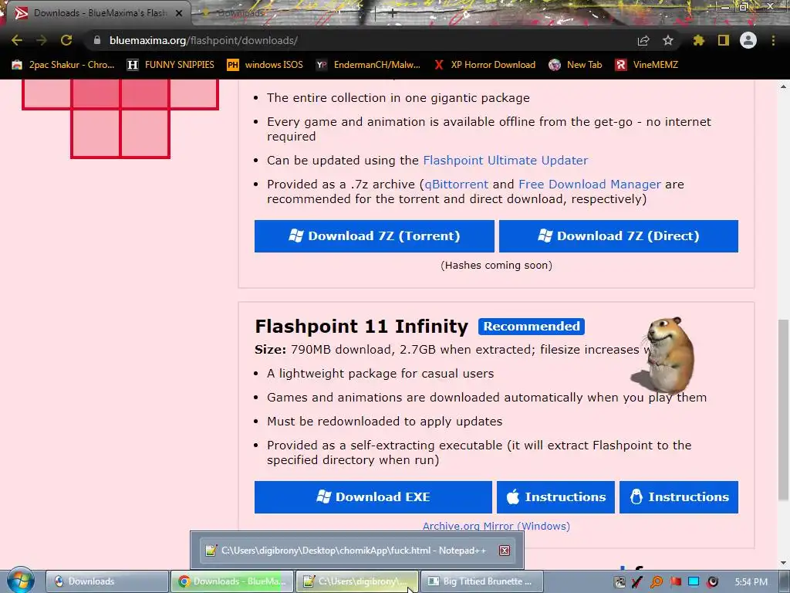Screen dimensions: 790x593
Task: Click Download 7Z (Direct) button
Action: click(619, 236)
